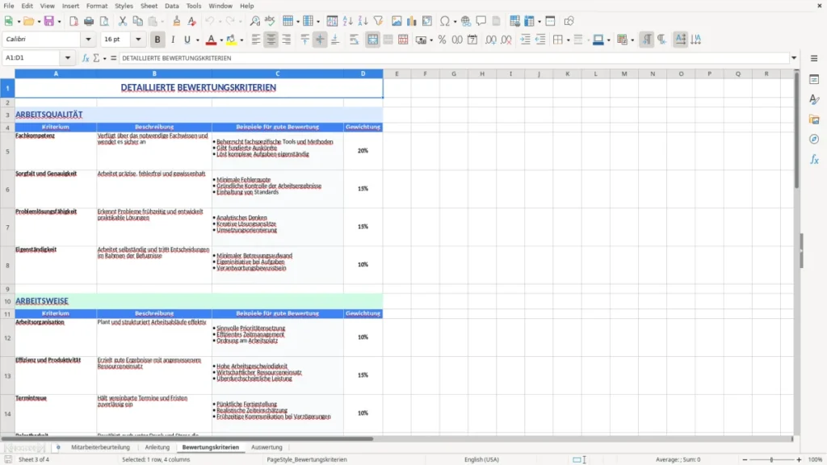Open sidebar Gallery panel icon
The height and width of the screenshot is (465, 827).
click(814, 119)
